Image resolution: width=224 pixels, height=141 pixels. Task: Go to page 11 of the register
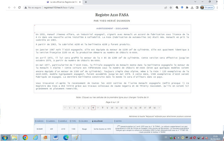pyautogui.click(x=117, y=108)
